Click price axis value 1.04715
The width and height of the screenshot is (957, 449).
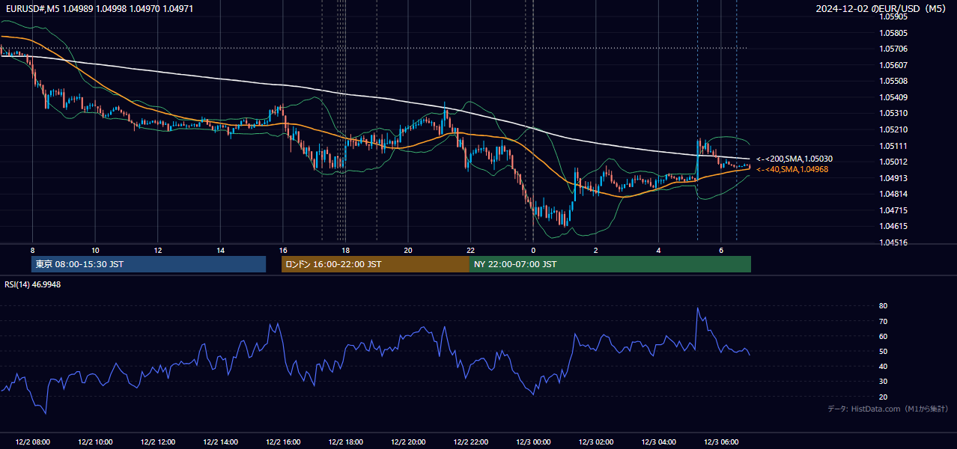click(x=893, y=210)
